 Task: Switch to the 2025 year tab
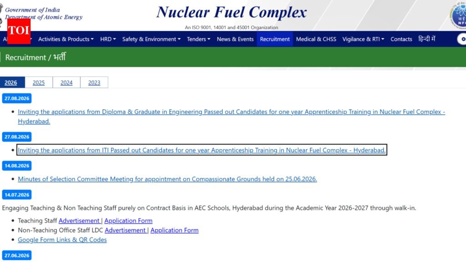pos(39,83)
